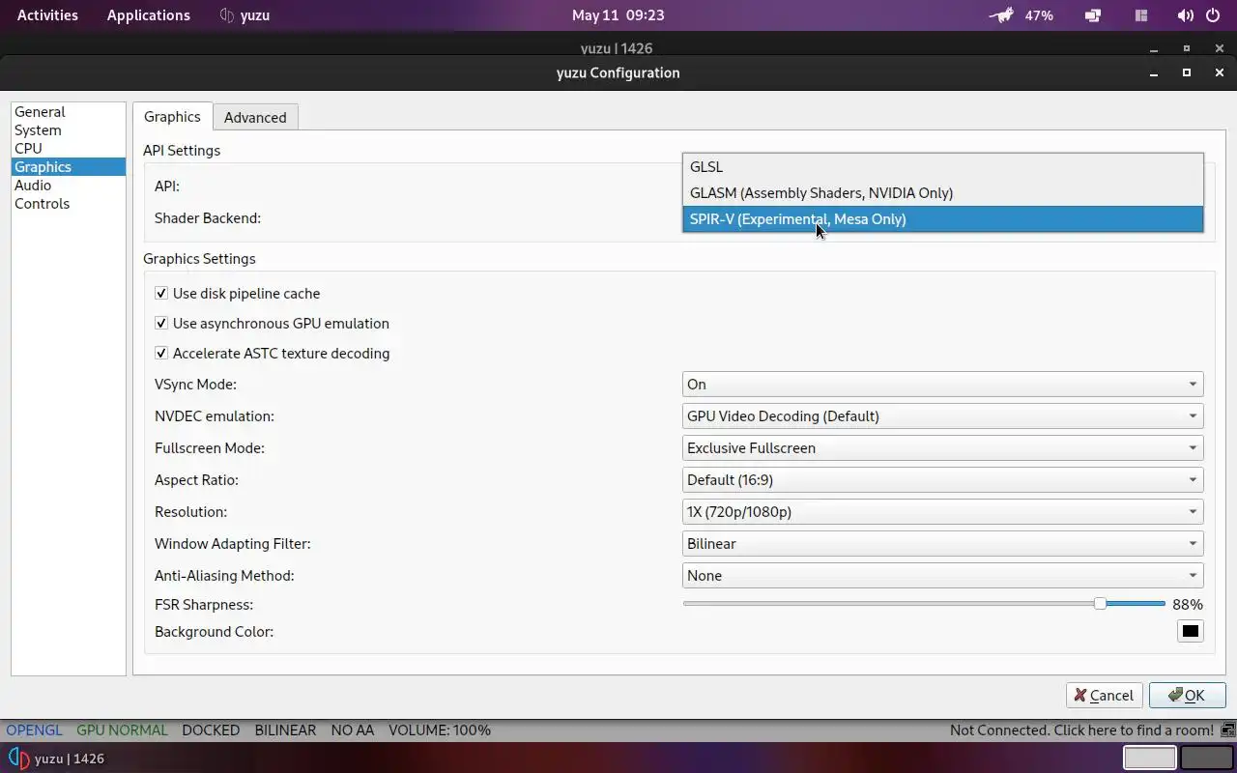Click NO AA status bar button

(353, 730)
